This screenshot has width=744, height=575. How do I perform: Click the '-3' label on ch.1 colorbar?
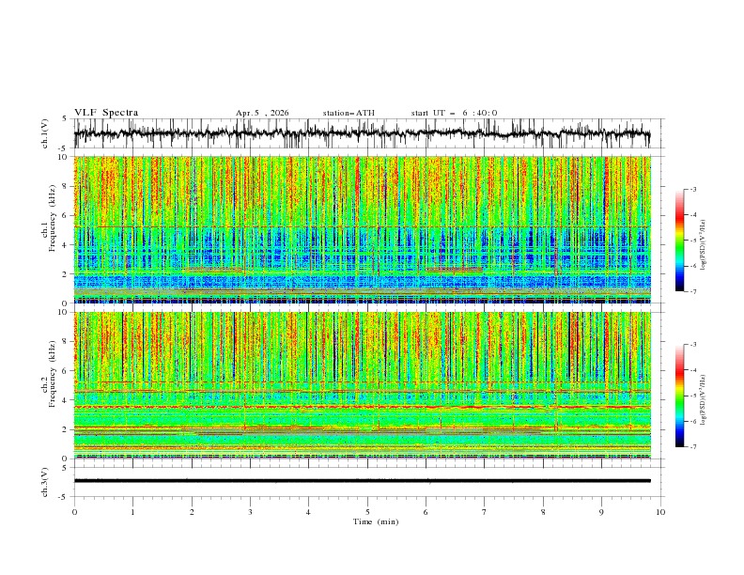pos(692,189)
